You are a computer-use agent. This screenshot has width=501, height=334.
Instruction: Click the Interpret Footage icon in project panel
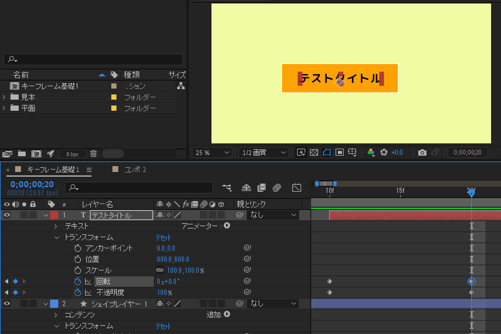point(7,154)
